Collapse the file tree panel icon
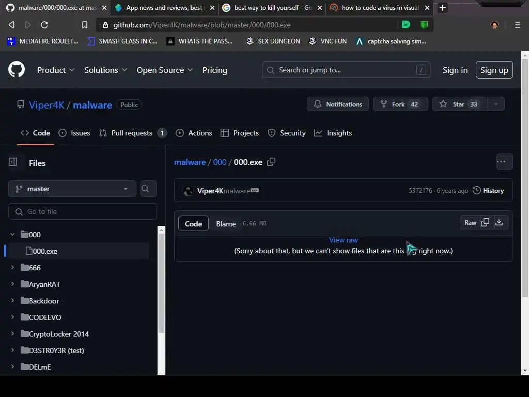This screenshot has height=397, width=529. tap(13, 162)
